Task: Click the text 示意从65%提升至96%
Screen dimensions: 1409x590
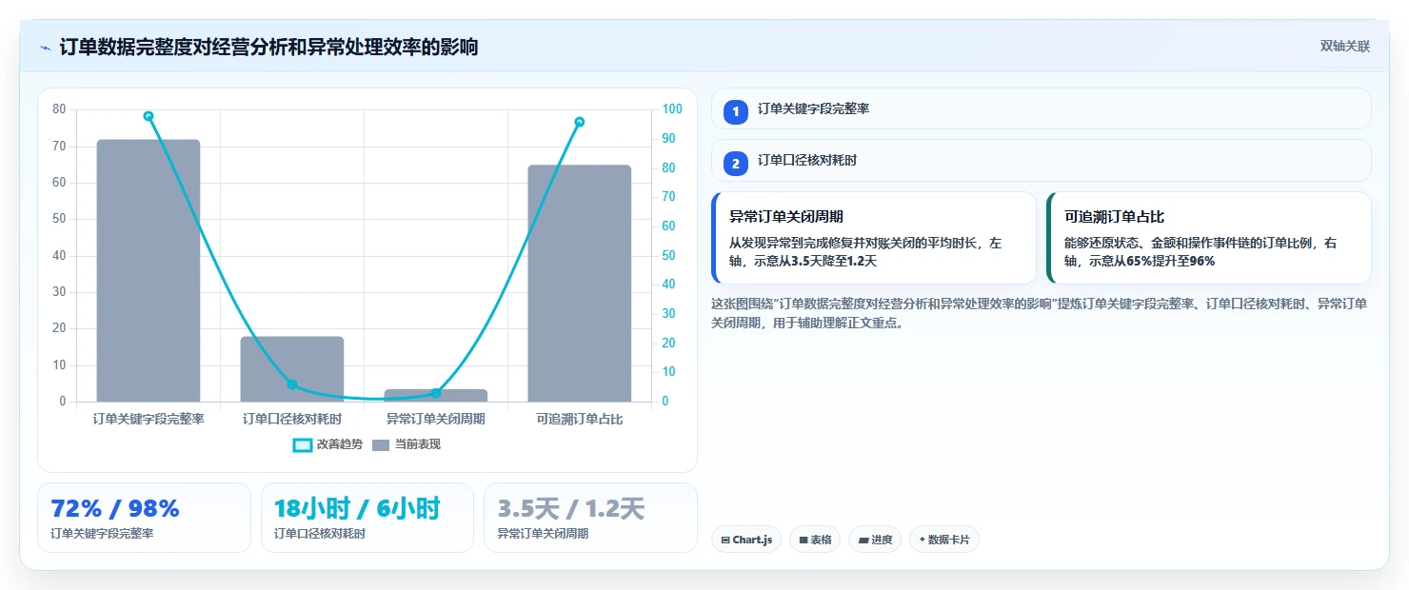Action: click(x=1152, y=261)
